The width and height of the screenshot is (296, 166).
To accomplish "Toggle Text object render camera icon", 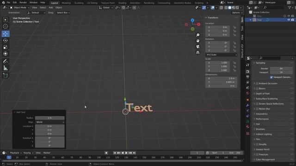I will (x=293, y=20).
